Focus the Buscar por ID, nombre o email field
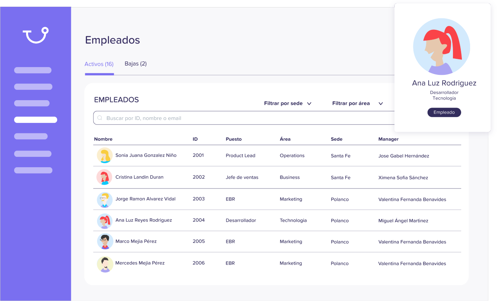 [x=243, y=118]
